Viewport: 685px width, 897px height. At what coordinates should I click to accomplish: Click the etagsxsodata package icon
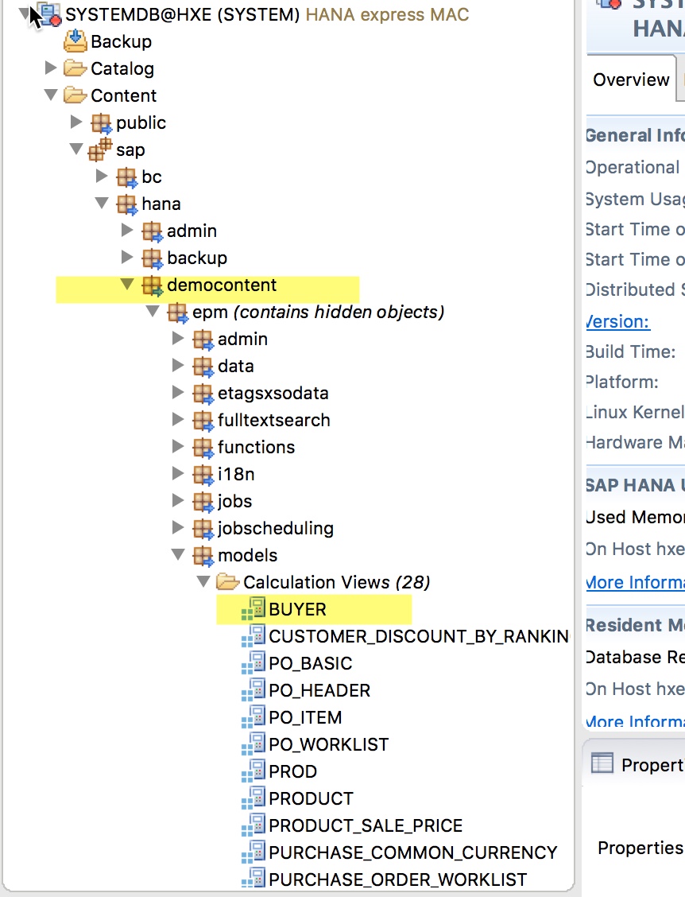click(x=203, y=393)
